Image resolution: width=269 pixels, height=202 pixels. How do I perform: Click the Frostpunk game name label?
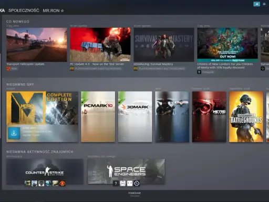click(208, 72)
